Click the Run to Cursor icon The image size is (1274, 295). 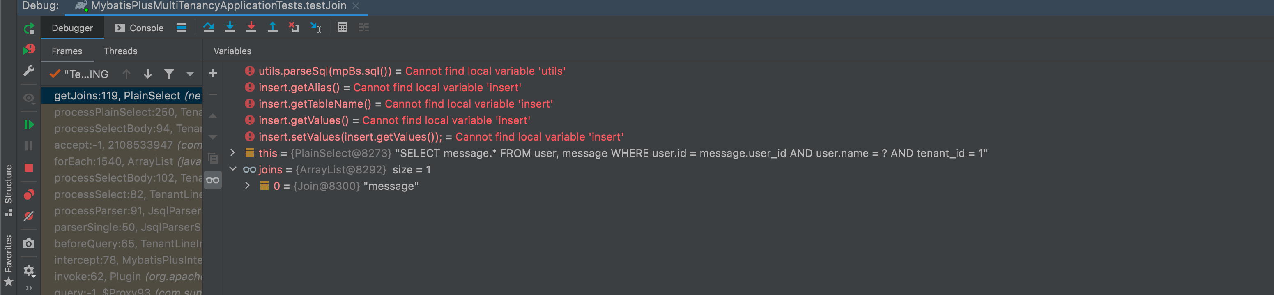[315, 27]
